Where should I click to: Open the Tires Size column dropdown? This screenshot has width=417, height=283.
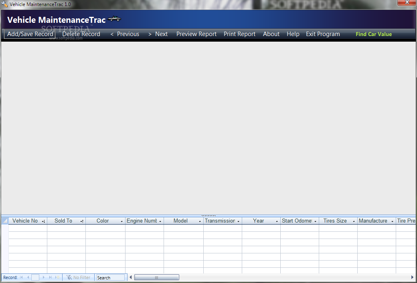coord(354,221)
